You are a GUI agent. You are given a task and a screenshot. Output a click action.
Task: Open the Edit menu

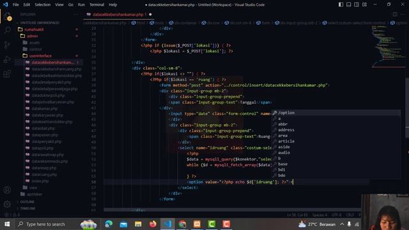click(x=27, y=4)
